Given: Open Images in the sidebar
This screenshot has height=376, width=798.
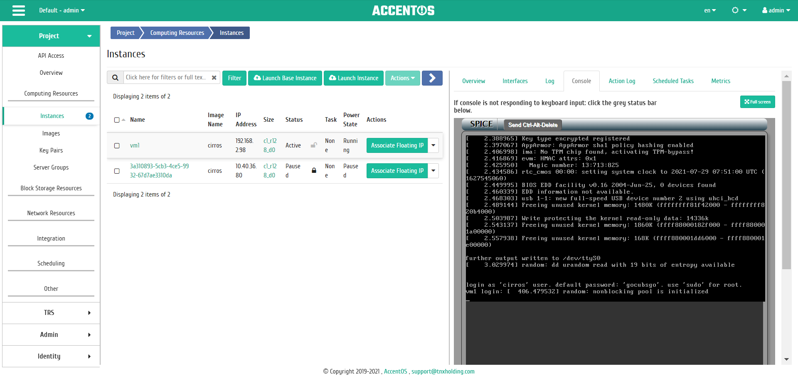Looking at the screenshot, I should (51, 133).
